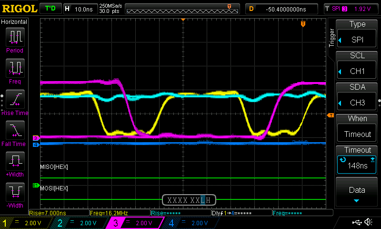
Task: Select the +Width measurement icon
Action: 15,161
